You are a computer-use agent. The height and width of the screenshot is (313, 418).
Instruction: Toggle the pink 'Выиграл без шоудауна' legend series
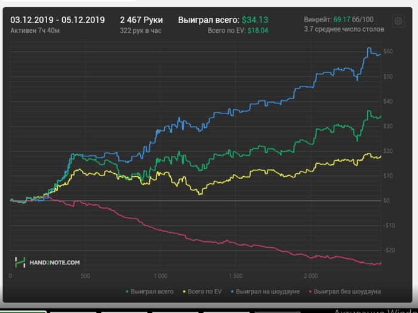pyautogui.click(x=345, y=291)
